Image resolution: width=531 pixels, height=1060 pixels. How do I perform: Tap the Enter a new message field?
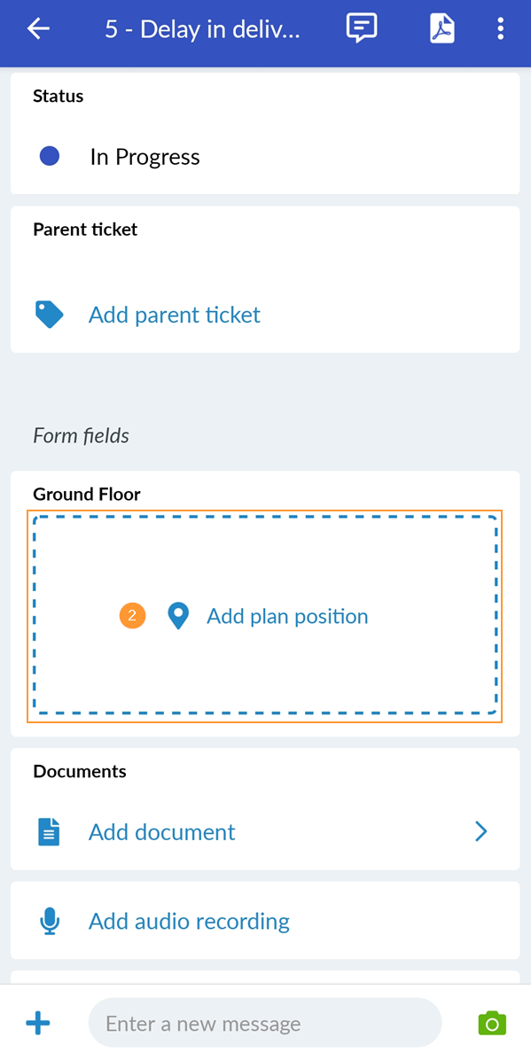point(264,1022)
